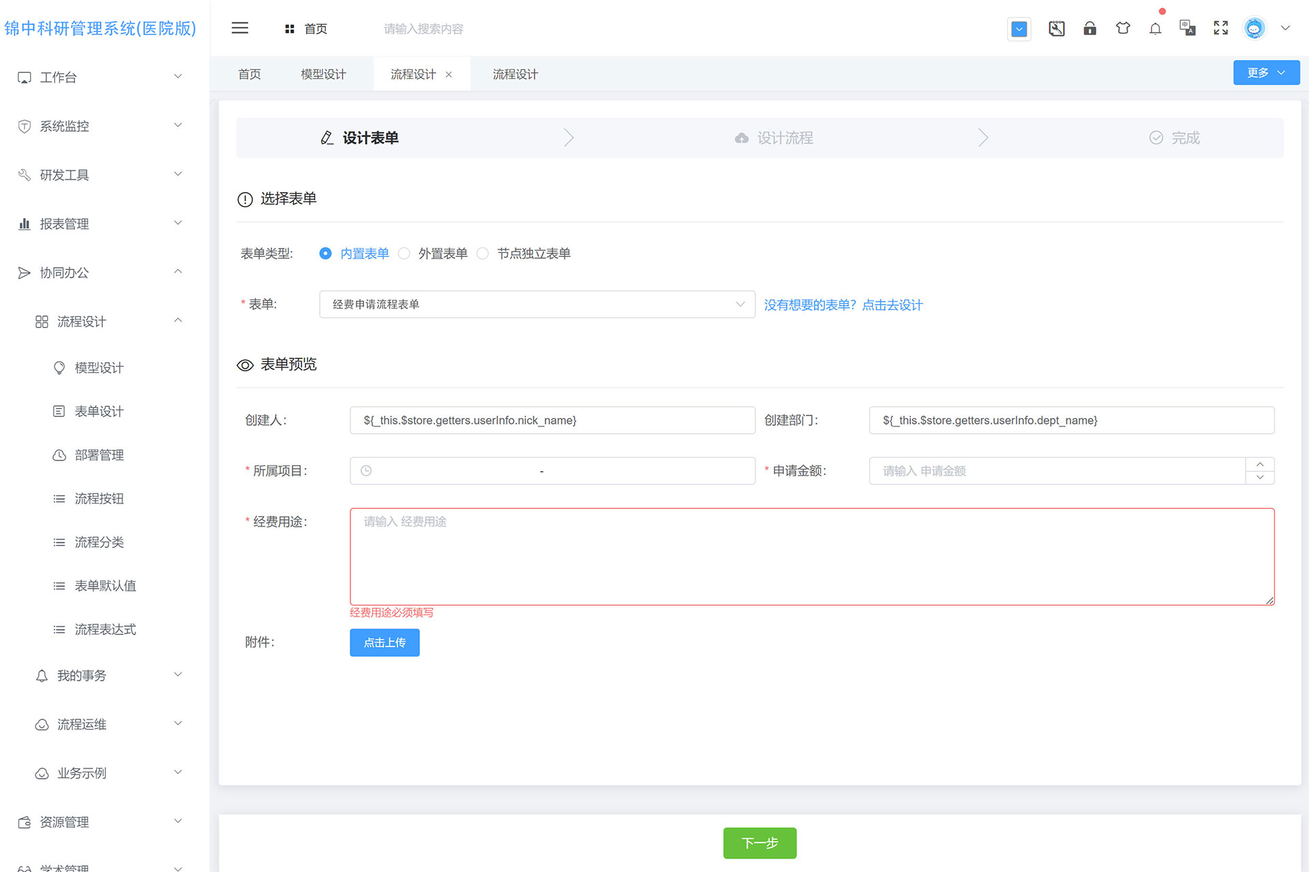1309x872 pixels.
Task: Click the theme T-shirt icon
Action: click(x=1122, y=28)
